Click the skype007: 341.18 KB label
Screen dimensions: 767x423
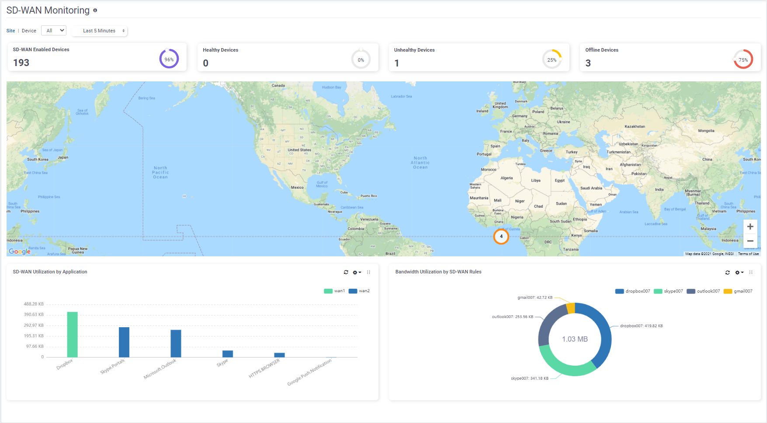530,378
